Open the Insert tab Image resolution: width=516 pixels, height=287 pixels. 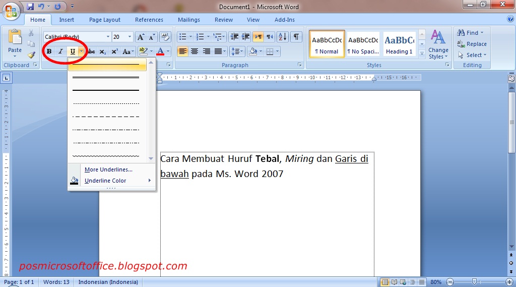click(x=67, y=20)
